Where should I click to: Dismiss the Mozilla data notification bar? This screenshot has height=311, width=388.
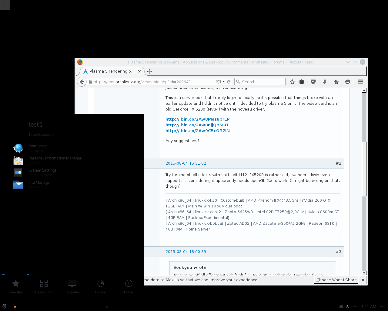point(363,280)
